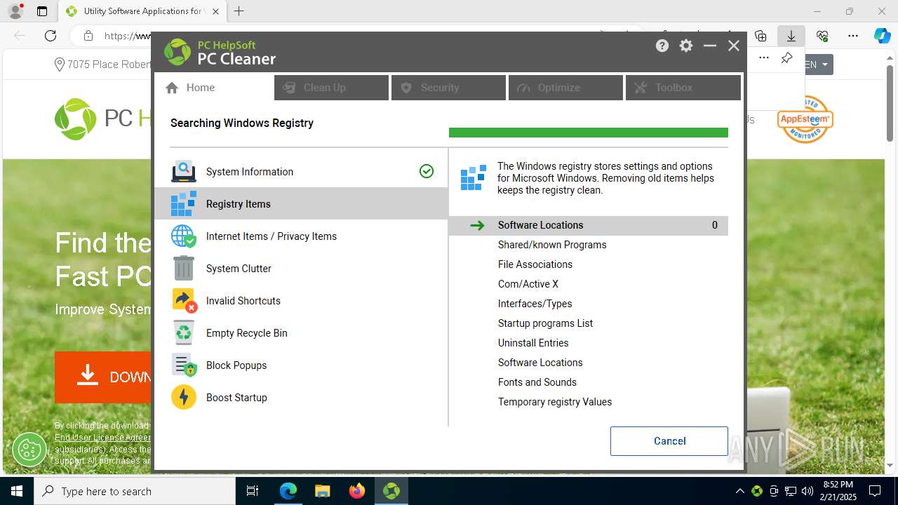Pin the Edge downloads panel

pyautogui.click(x=786, y=58)
